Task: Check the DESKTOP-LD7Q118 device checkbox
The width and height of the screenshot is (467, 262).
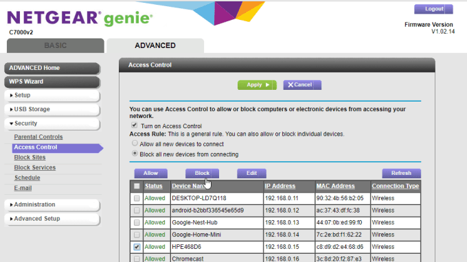Action: click(x=137, y=198)
